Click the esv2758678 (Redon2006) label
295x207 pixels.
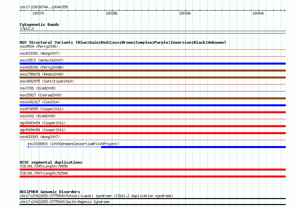(42, 74)
